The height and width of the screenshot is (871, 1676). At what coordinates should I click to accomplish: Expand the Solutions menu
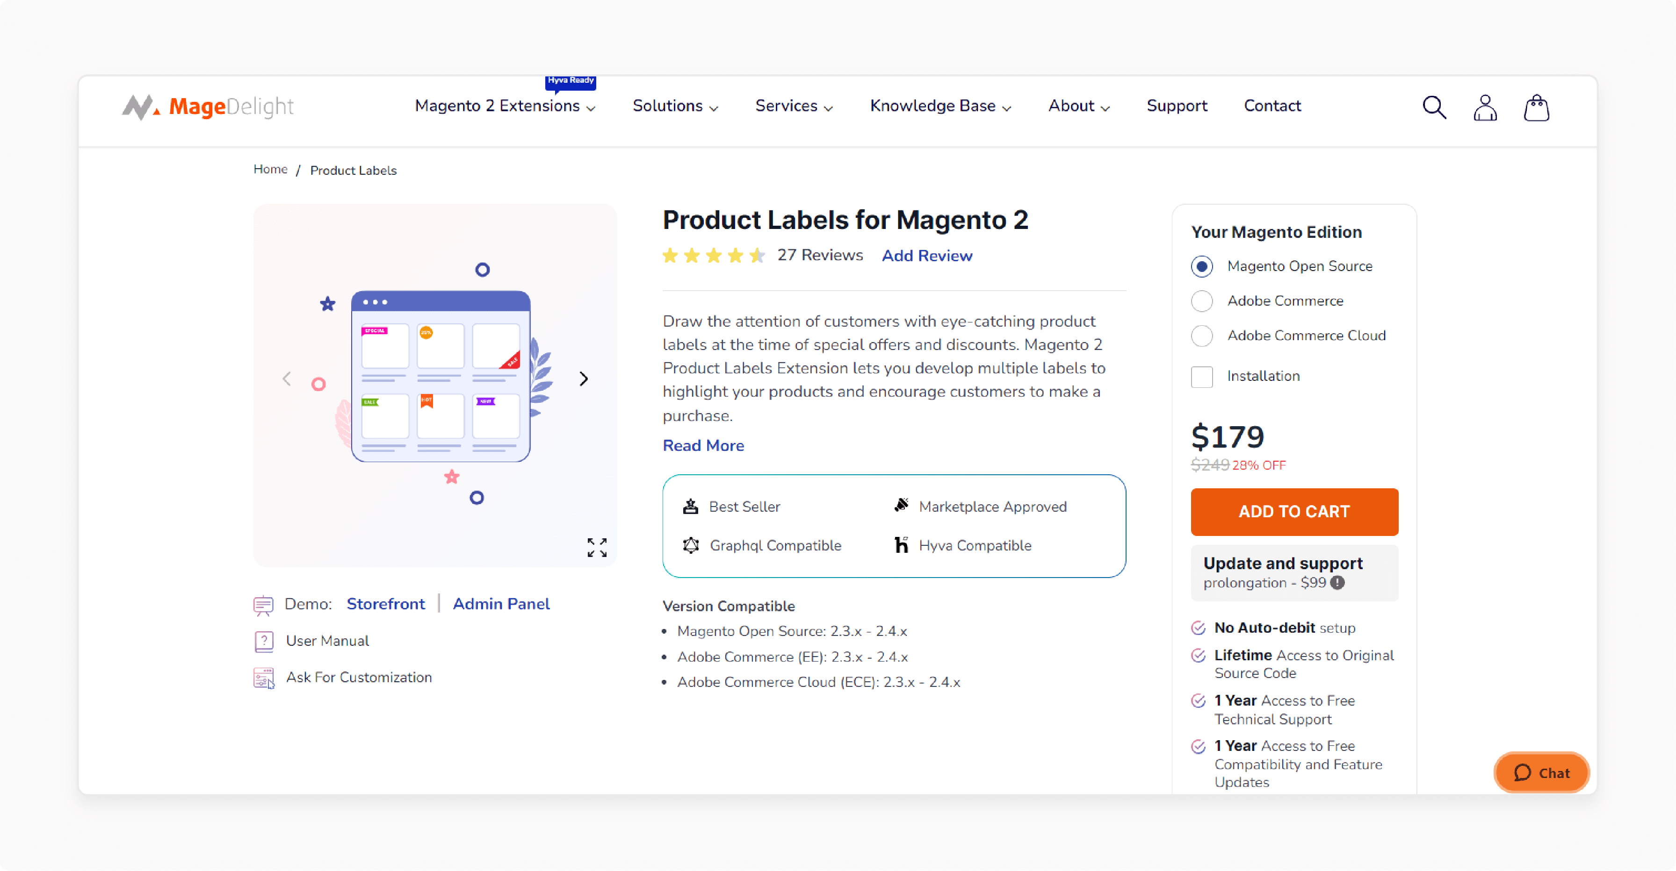click(x=675, y=106)
